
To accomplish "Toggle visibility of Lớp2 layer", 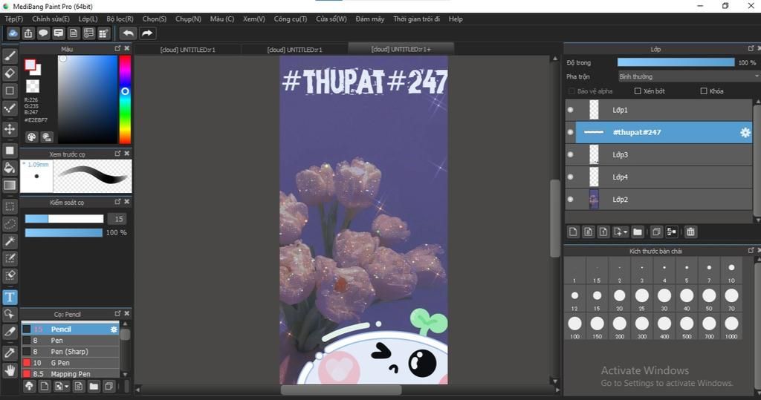I will click(571, 200).
